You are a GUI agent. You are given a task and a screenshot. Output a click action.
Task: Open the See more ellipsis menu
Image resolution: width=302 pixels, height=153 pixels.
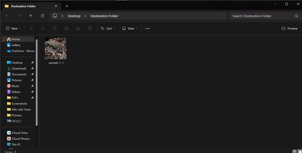147,28
